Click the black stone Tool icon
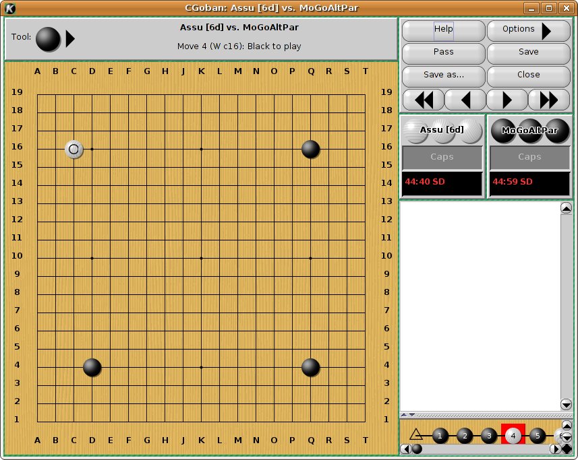 point(47,38)
